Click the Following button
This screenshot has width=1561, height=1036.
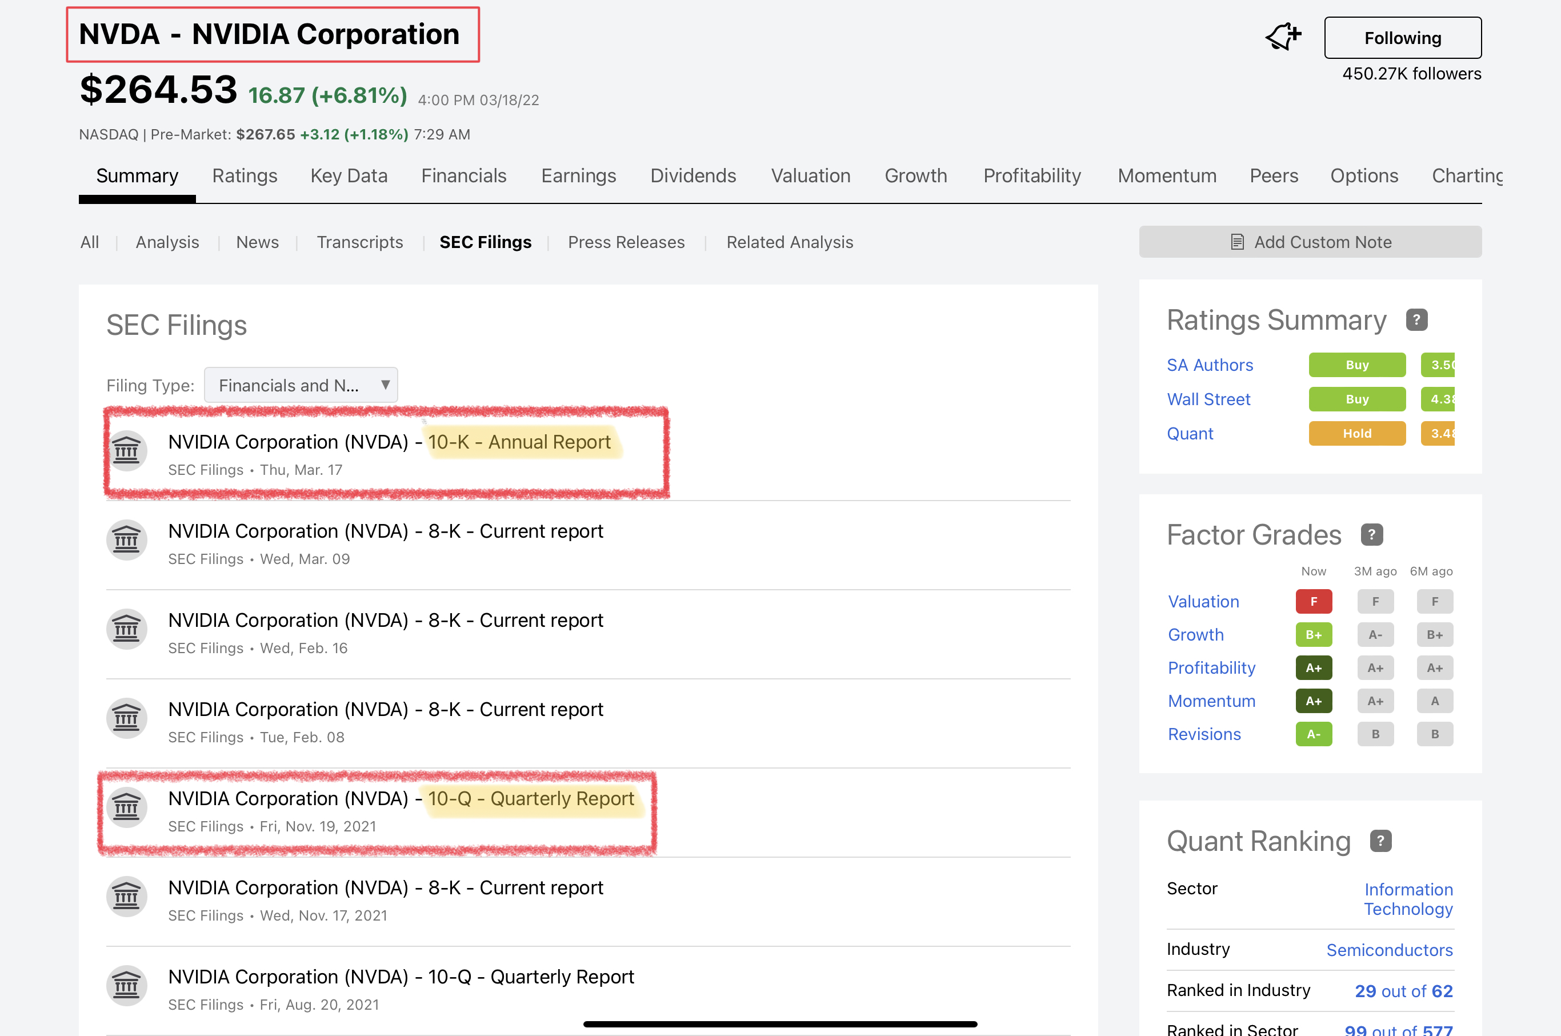coord(1403,38)
